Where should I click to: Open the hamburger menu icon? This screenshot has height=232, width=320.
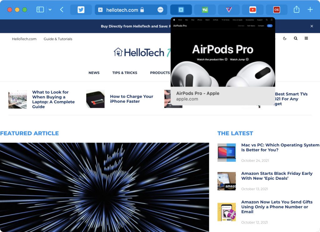(x=306, y=38)
